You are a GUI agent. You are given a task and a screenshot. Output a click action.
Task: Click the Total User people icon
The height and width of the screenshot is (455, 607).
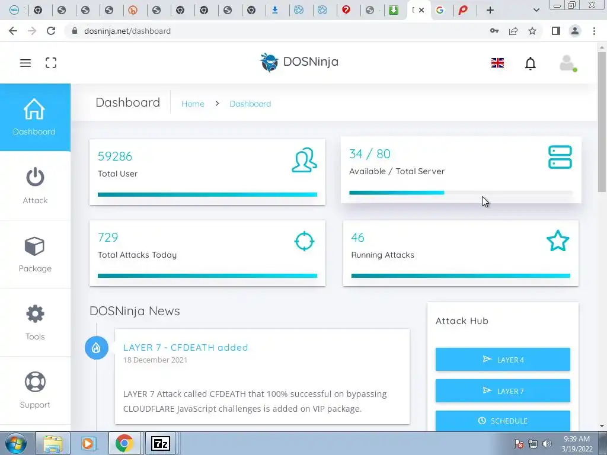304,160
